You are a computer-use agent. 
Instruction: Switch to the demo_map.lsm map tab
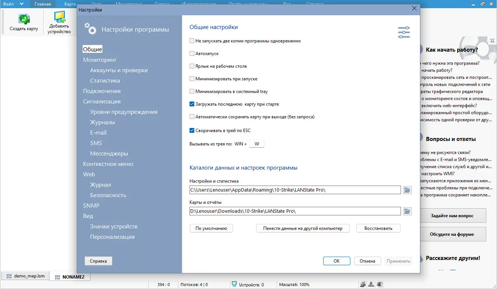pyautogui.click(x=26, y=276)
